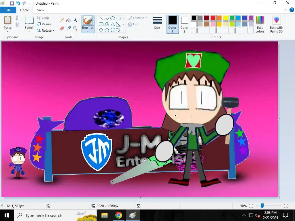Open Customize Quick Access Toolbar dropdown
This screenshot has height=221, width=295.
(x=30, y=3)
